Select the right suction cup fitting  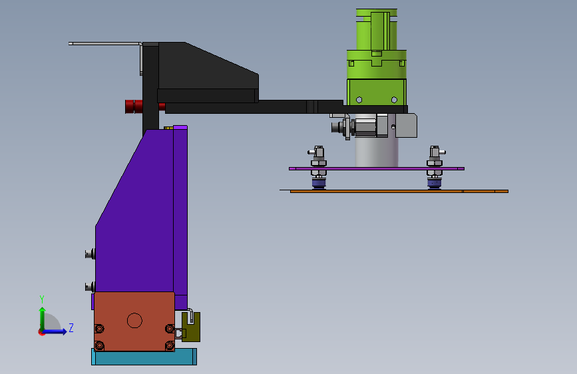[435, 168]
